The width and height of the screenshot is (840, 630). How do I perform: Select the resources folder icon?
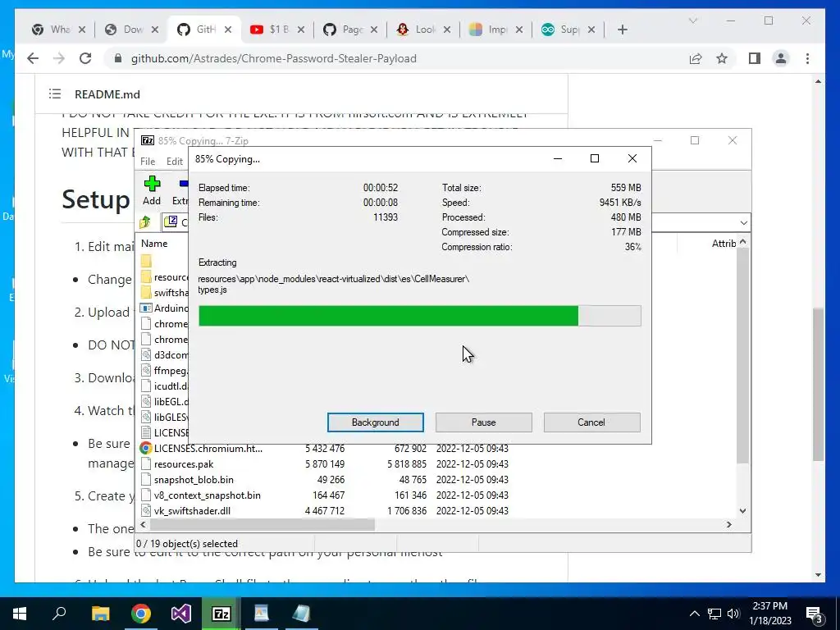146,277
